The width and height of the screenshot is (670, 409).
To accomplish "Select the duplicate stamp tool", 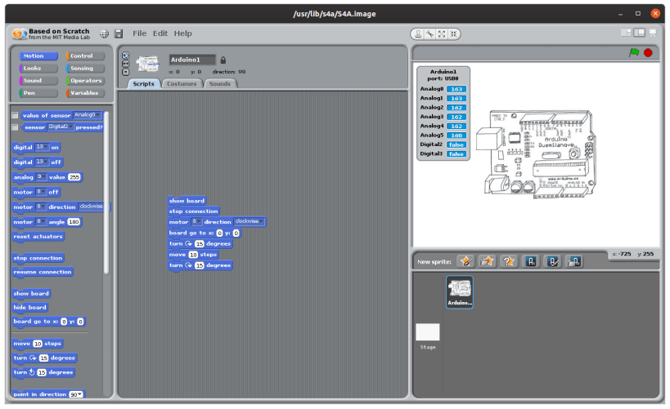I will [418, 34].
